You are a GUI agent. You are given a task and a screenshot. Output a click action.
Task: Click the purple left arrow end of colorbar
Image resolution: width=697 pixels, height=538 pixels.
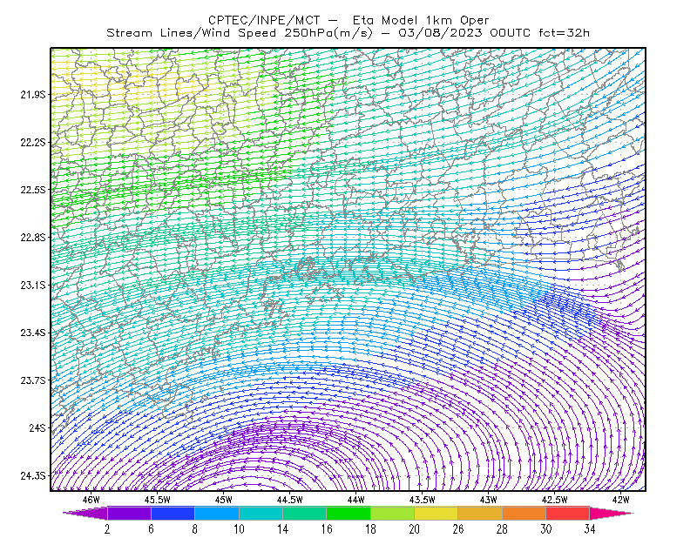(x=85, y=513)
